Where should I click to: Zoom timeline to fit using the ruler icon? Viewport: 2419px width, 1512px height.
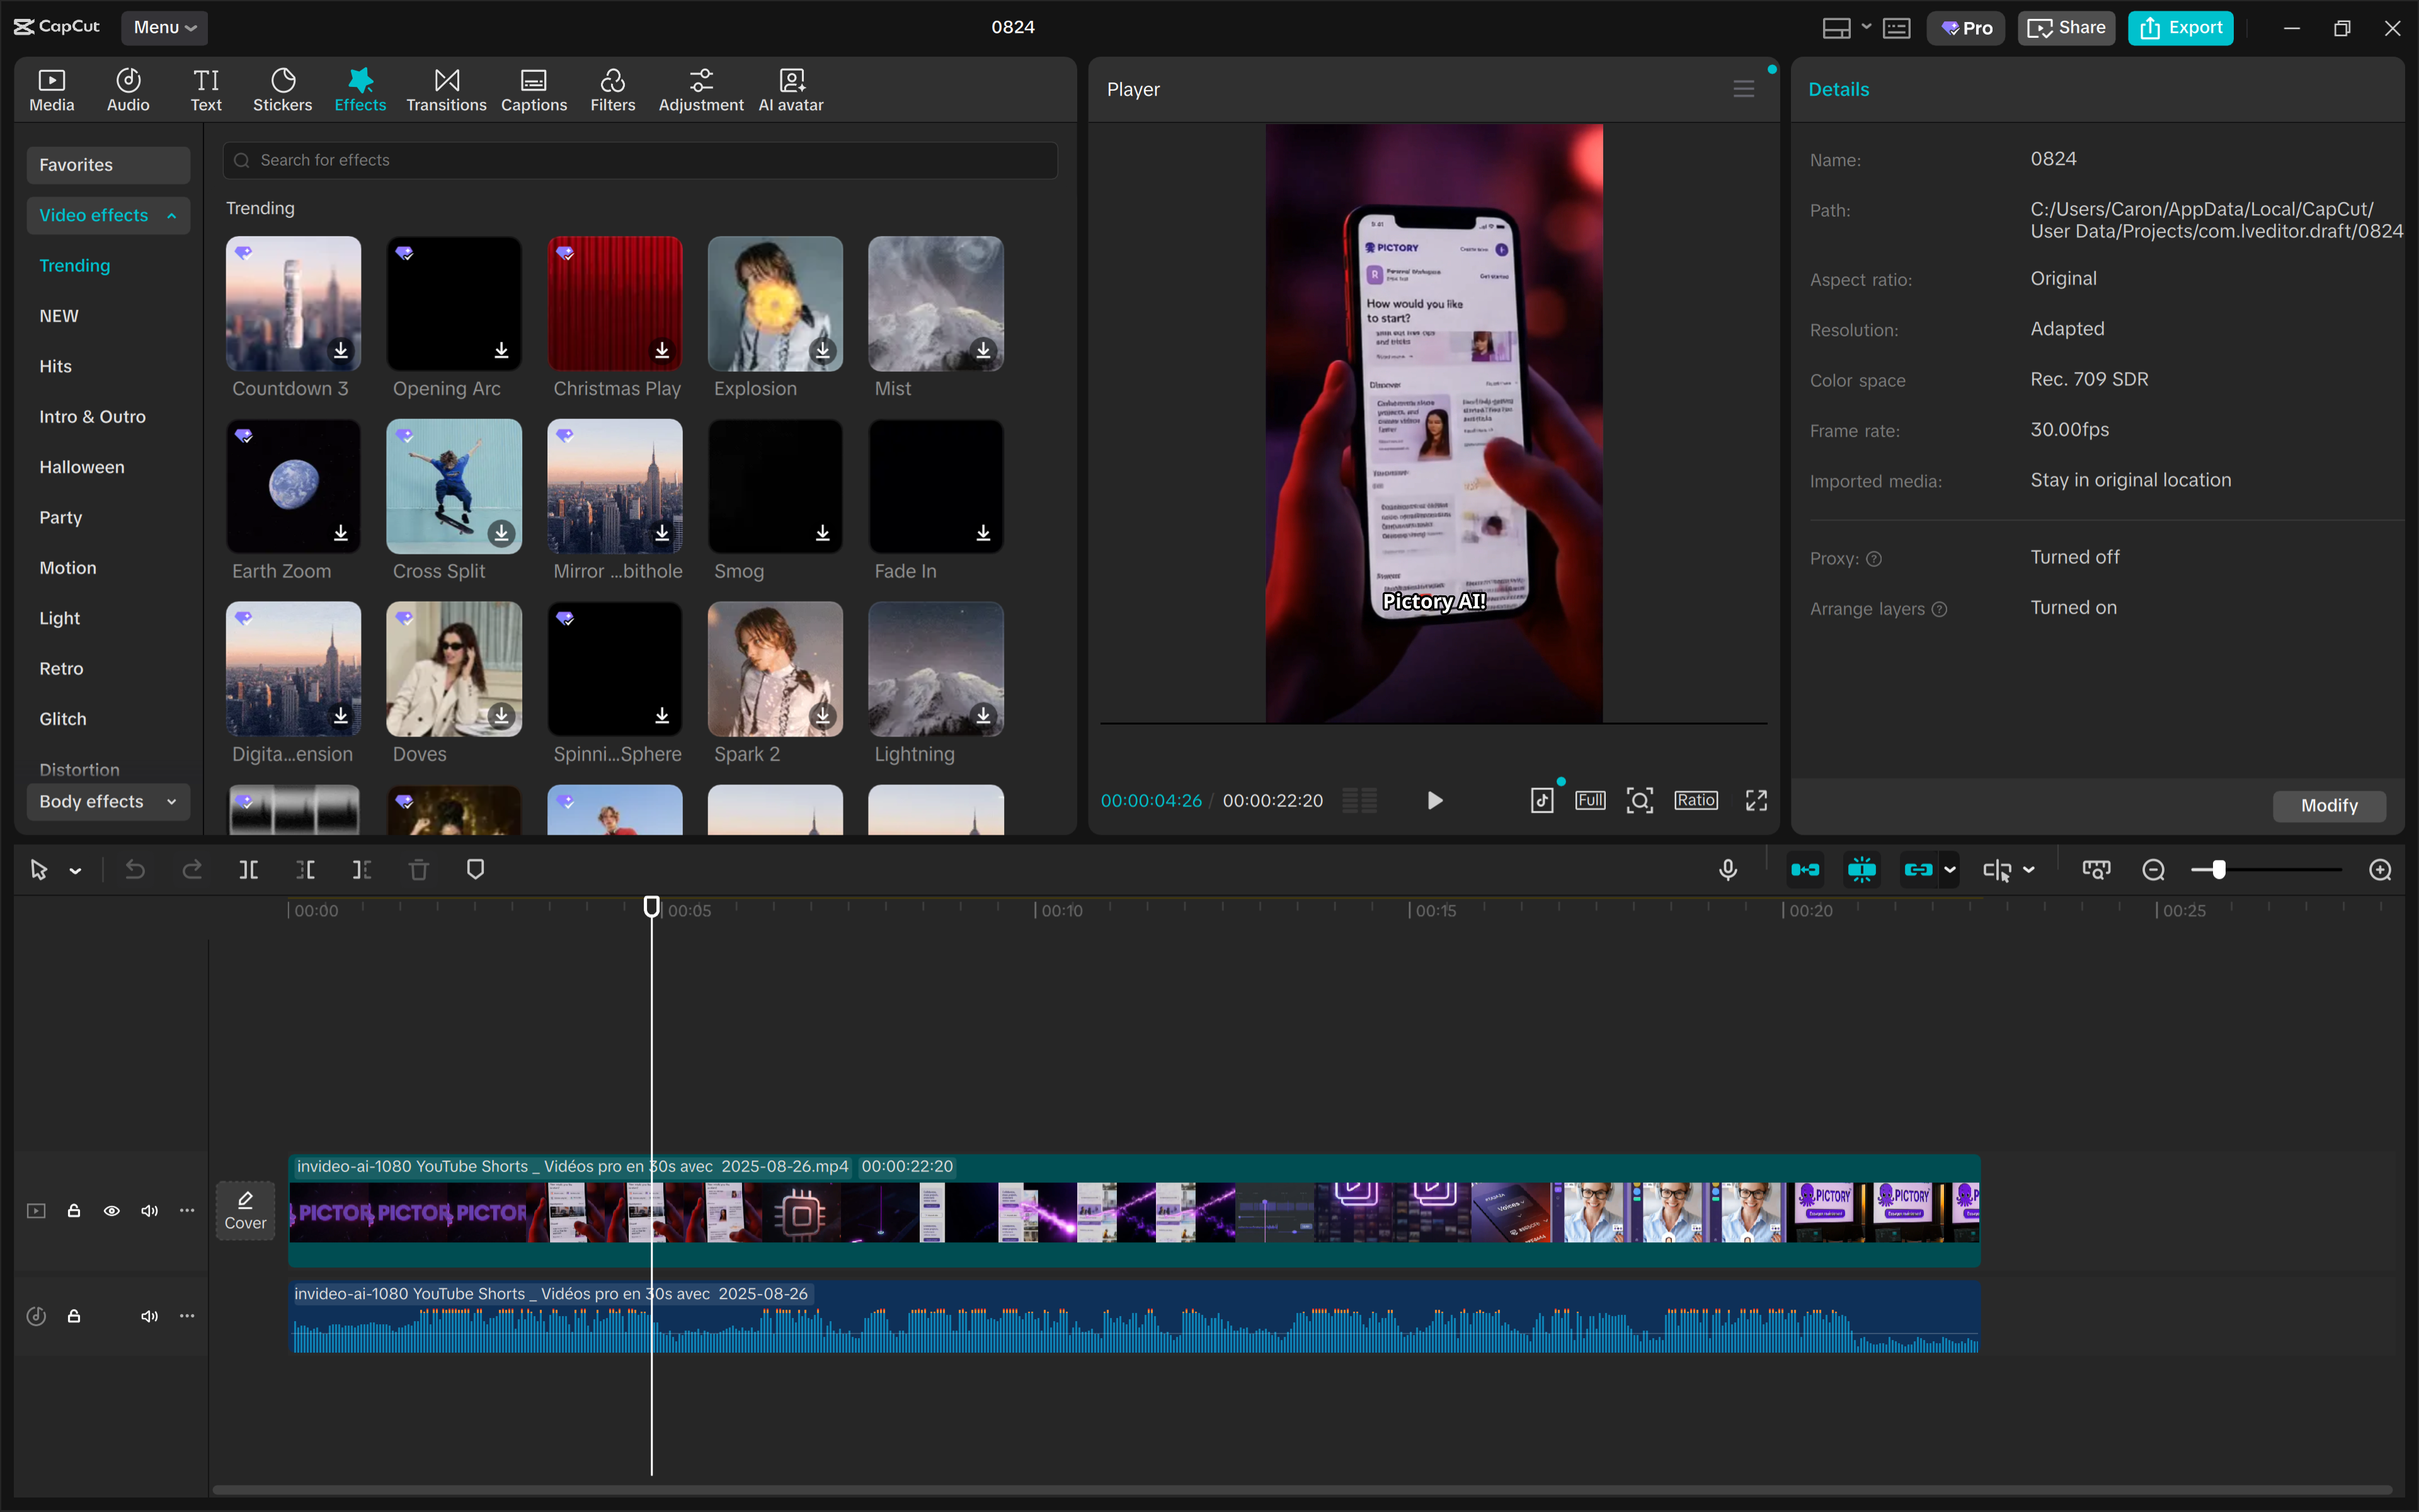2096,870
